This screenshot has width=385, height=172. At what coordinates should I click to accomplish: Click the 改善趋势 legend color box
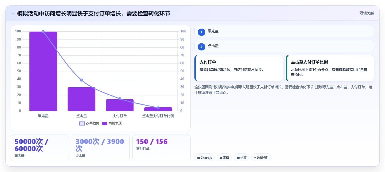pyautogui.click(x=82, y=123)
